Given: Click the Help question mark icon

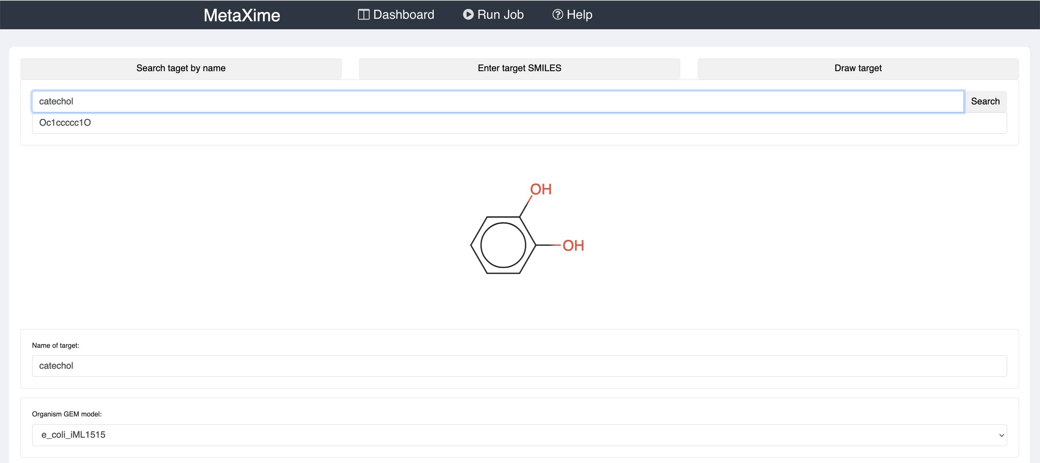Looking at the screenshot, I should (x=558, y=14).
